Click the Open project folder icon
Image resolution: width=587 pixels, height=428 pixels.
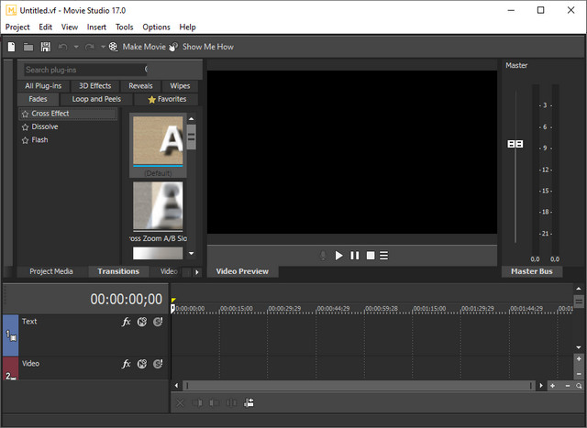pos(28,47)
